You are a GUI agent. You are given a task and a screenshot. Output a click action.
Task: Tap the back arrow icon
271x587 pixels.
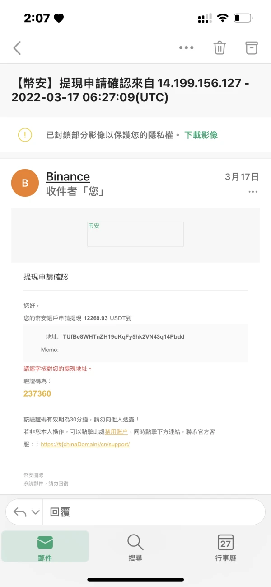coord(17,47)
